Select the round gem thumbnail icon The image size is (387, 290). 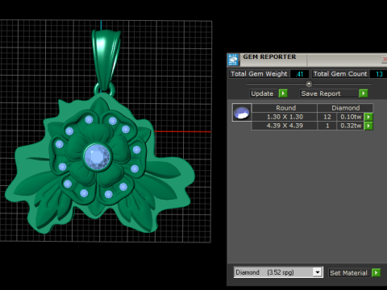point(242,113)
